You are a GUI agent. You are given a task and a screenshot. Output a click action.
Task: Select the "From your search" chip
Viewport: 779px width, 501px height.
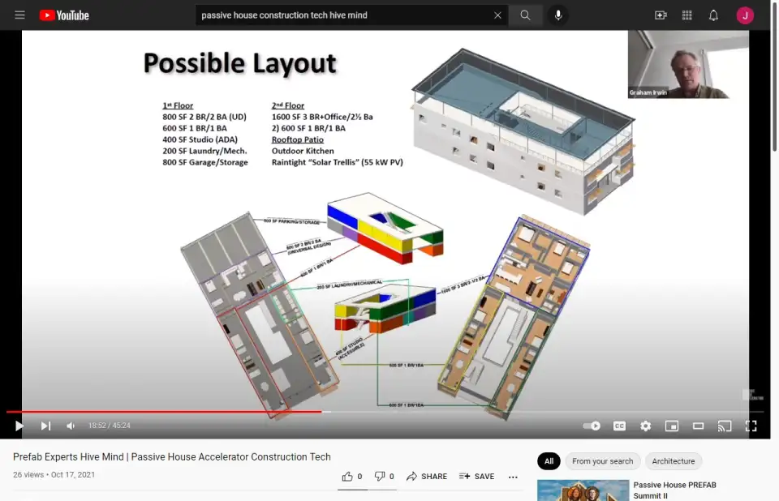click(x=602, y=461)
